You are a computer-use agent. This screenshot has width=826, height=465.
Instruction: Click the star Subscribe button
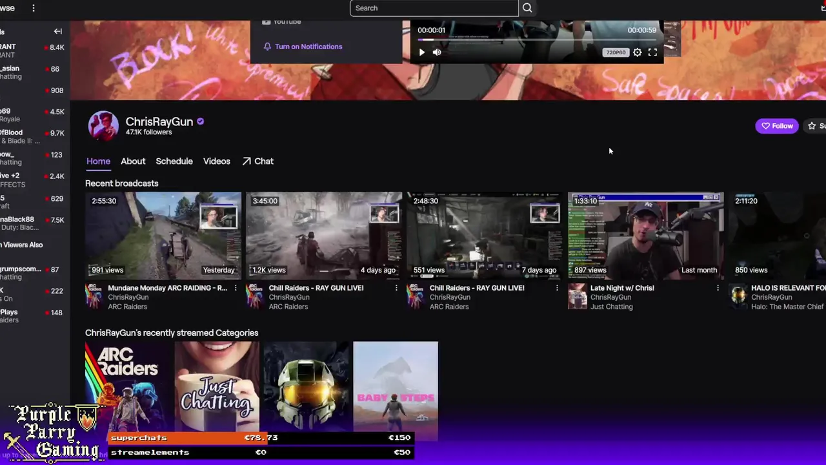click(816, 126)
